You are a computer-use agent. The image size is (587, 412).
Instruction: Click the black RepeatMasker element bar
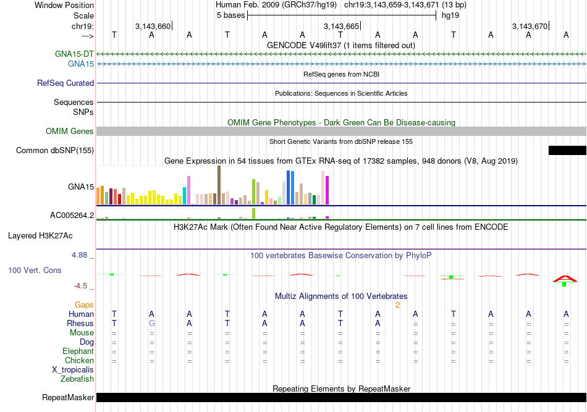pos(341,397)
